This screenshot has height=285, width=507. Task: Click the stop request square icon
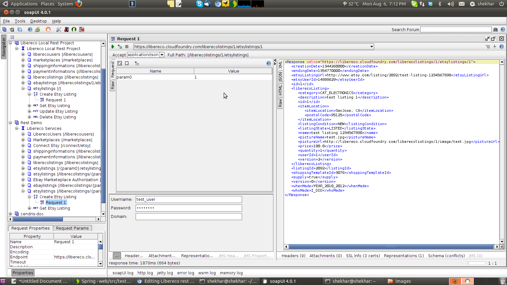tap(127, 47)
